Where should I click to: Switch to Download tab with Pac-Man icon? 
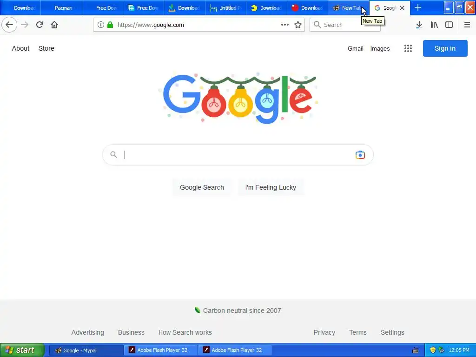(266, 8)
